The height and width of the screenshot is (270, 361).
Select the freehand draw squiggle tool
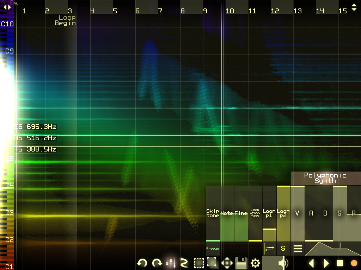tap(184, 263)
